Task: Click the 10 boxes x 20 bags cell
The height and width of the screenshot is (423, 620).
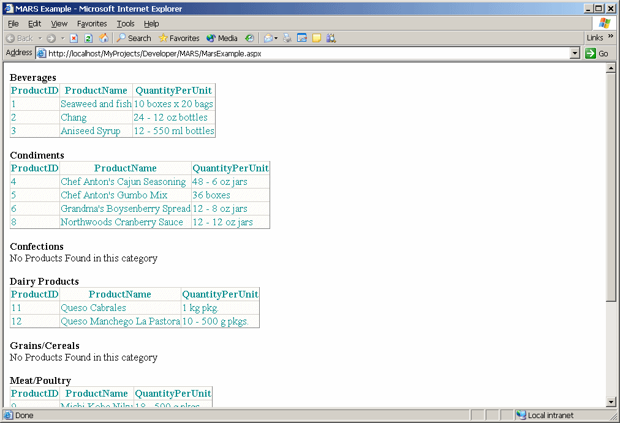Action: (174, 104)
